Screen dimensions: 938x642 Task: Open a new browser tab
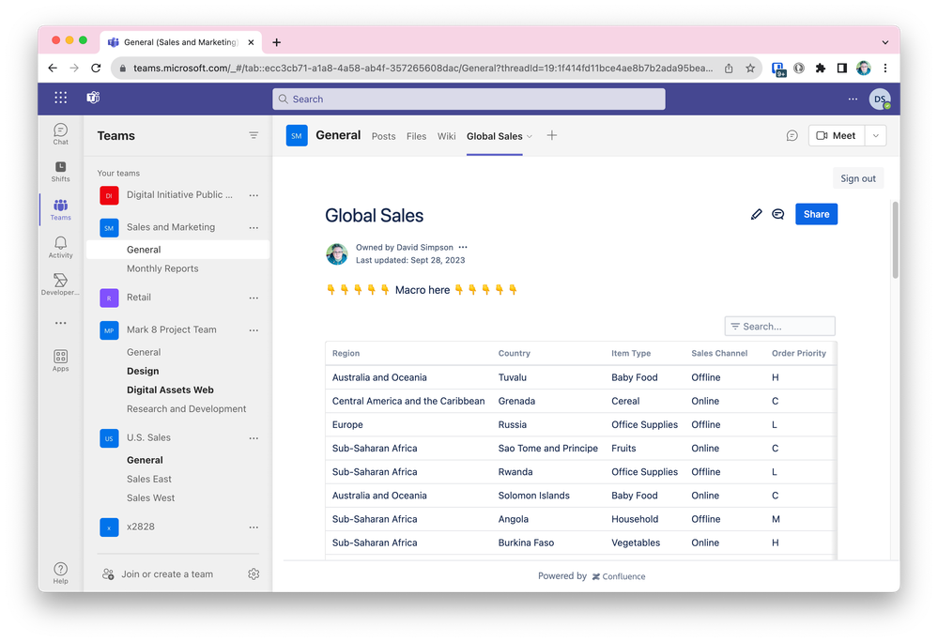coord(276,42)
